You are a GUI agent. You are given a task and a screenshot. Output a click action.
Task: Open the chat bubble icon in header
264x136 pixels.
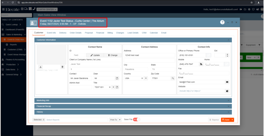[x=253, y=9]
